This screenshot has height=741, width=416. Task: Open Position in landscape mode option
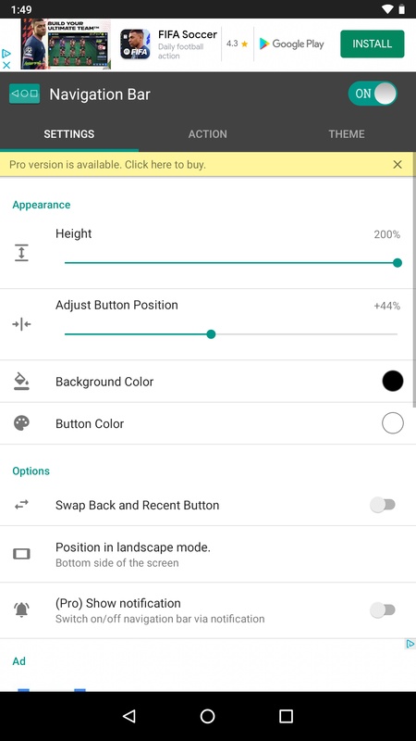(x=208, y=554)
